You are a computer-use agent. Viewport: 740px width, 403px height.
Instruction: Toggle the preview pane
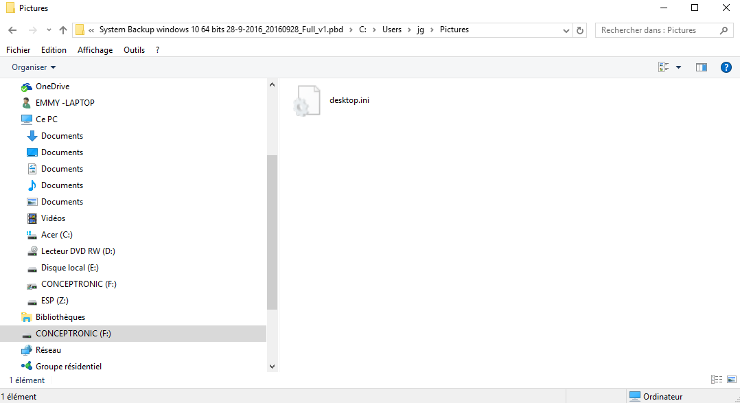(x=702, y=67)
